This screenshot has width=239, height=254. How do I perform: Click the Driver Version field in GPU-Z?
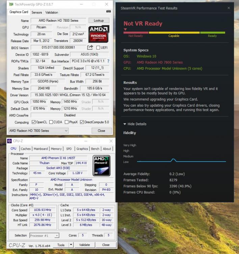(70, 95)
